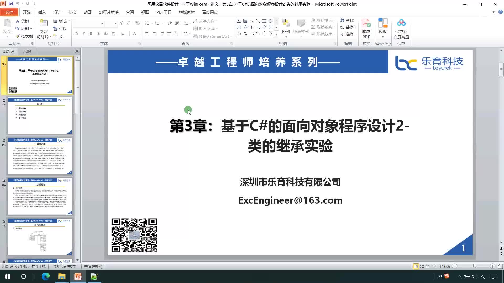
Task: Switch to the Slide Show (幻灯片放映) tab
Action: [x=109, y=12]
